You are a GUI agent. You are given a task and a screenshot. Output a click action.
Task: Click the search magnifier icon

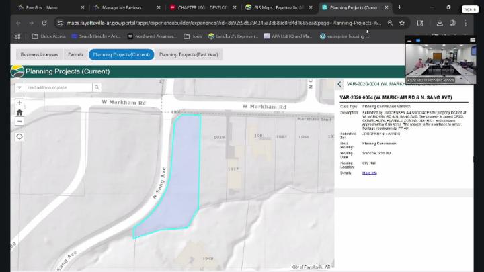point(97,87)
